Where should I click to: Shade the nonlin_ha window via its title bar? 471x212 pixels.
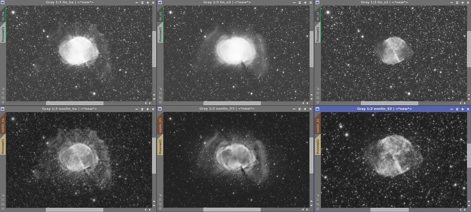pyautogui.click(x=142, y=109)
